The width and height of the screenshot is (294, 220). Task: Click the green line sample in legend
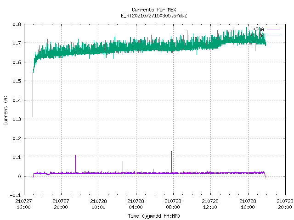pos(273,35)
